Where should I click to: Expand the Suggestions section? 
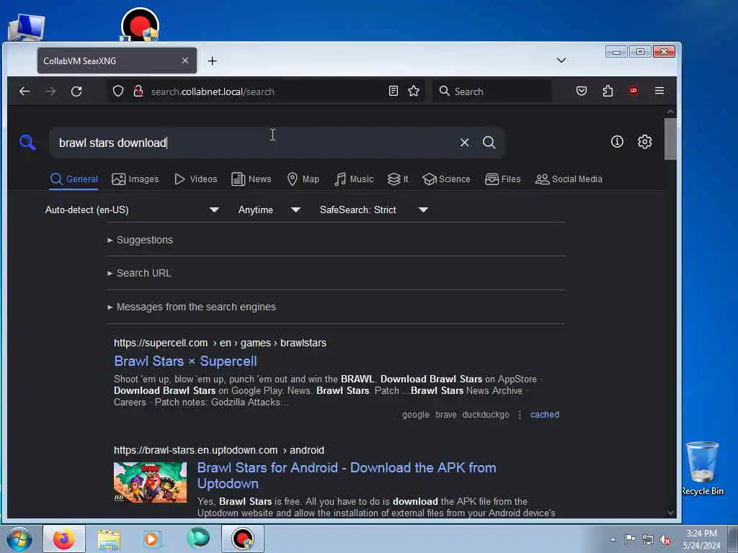[x=141, y=240]
